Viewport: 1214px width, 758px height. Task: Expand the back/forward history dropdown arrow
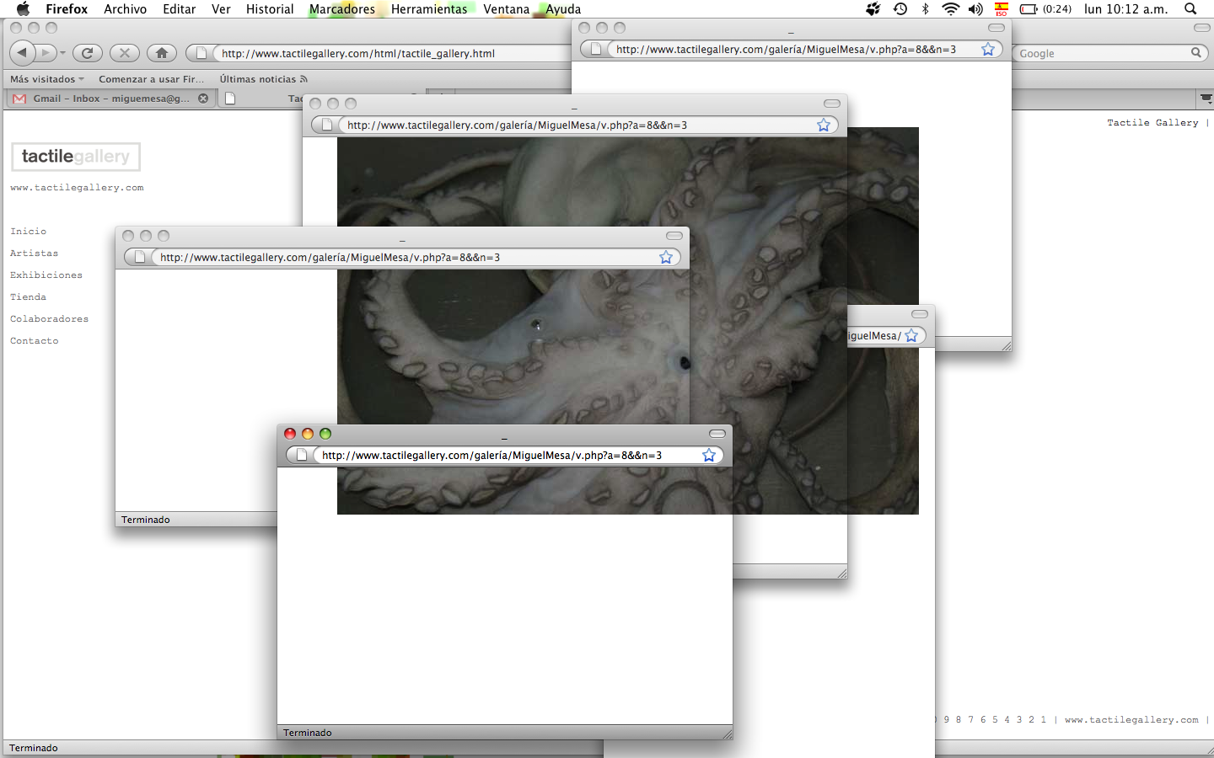pos(62,53)
